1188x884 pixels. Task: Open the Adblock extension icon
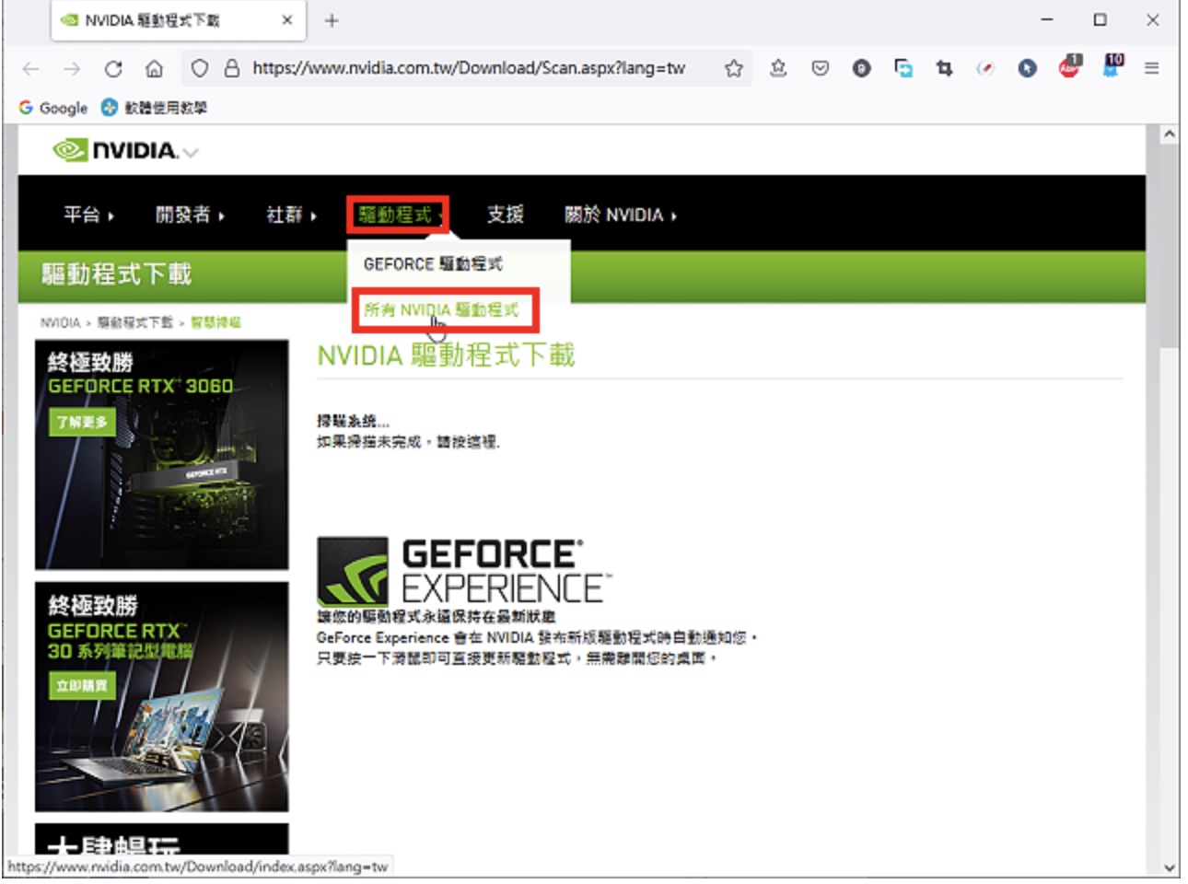[1069, 66]
